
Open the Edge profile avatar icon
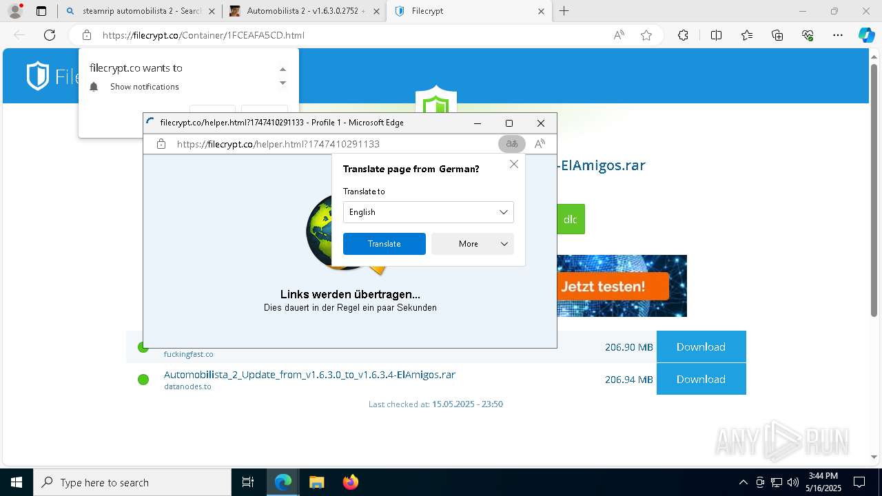(x=15, y=11)
